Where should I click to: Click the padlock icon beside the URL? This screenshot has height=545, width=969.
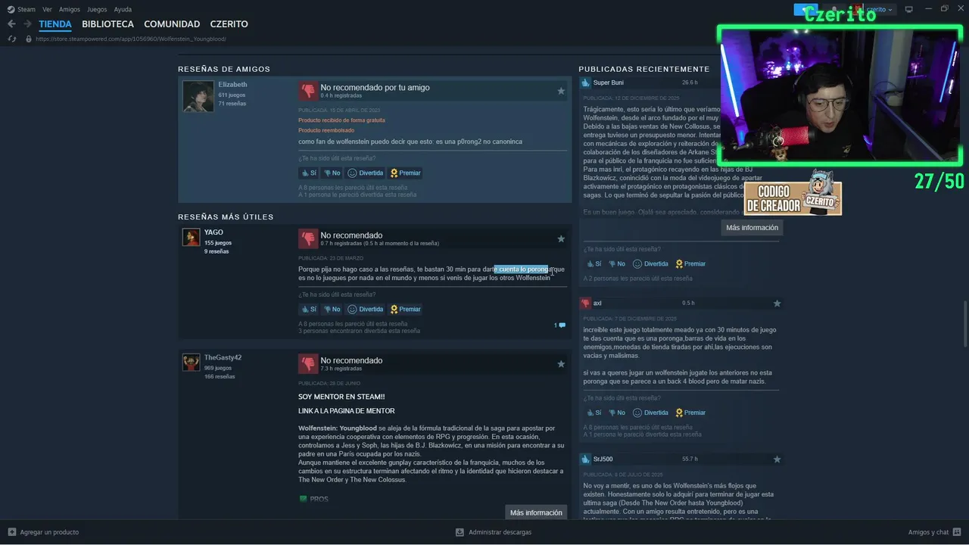pyautogui.click(x=29, y=39)
